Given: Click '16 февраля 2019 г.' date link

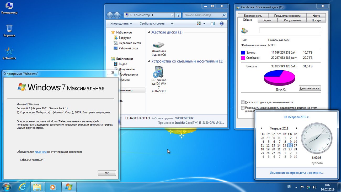Looking at the screenshot, I should click(296, 117).
